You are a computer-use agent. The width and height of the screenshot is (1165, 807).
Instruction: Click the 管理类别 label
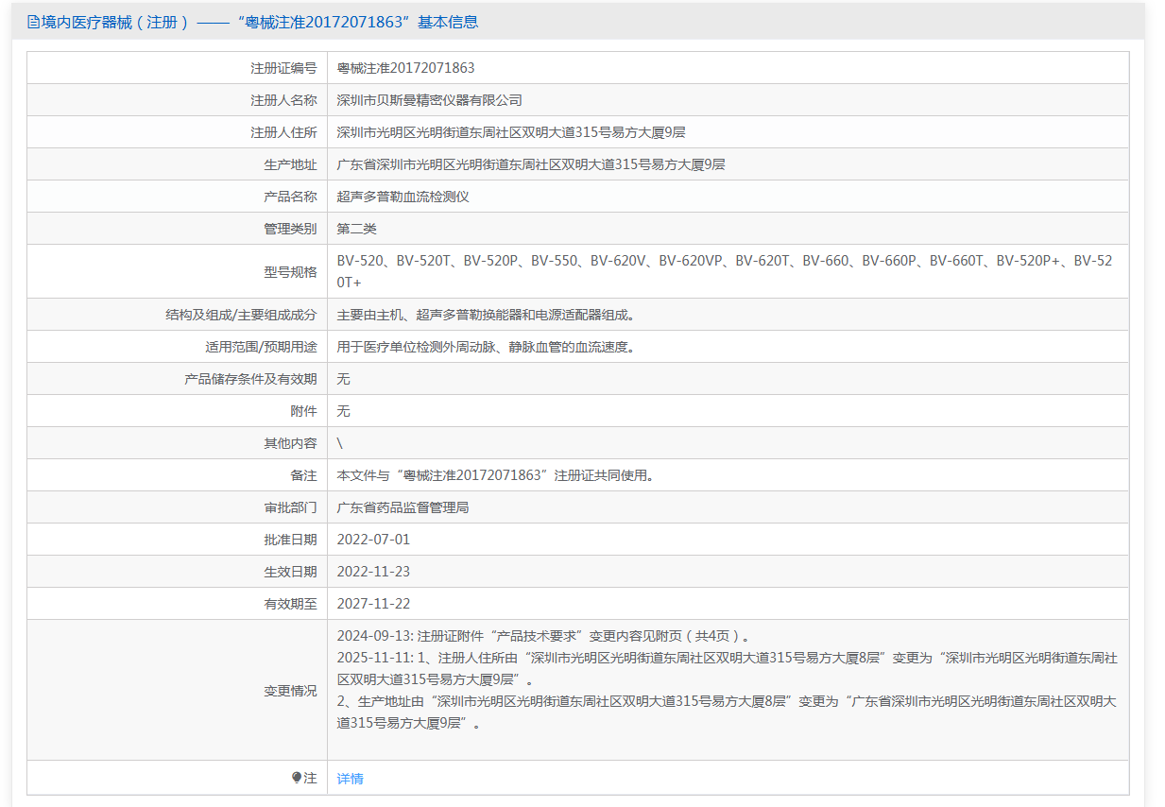290,229
